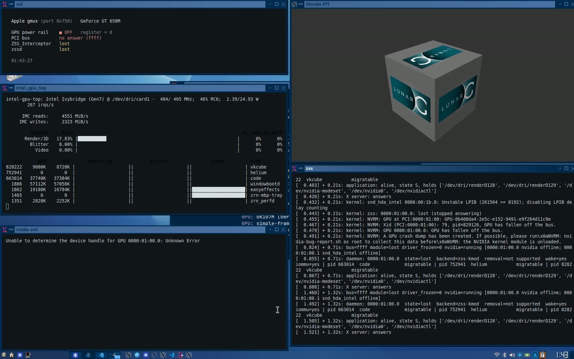Select the first desktop in the pager
The image size is (574, 359).
coord(75,355)
